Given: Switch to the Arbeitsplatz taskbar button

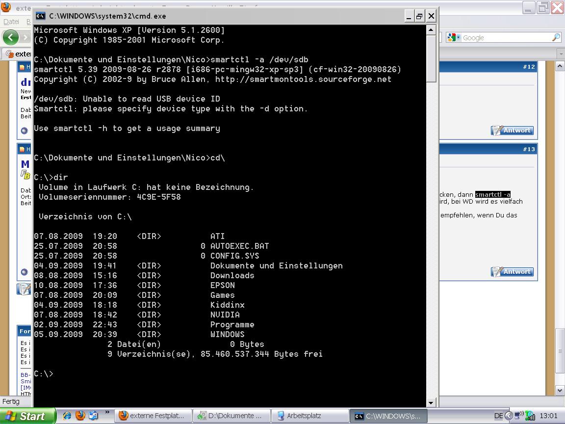Looking at the screenshot, I should [x=310, y=416].
